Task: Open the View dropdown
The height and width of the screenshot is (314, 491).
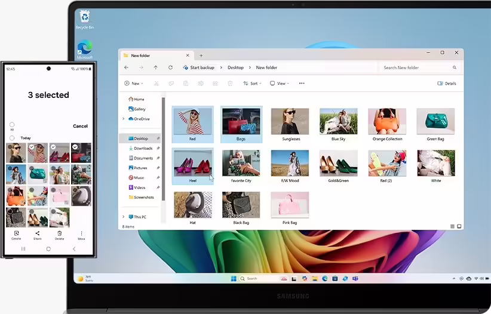Action: (280, 83)
